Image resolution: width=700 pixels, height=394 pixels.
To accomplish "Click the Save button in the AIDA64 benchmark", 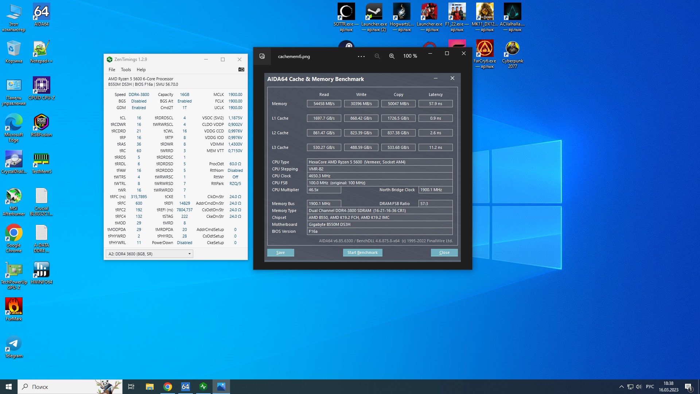I will pos(280,252).
